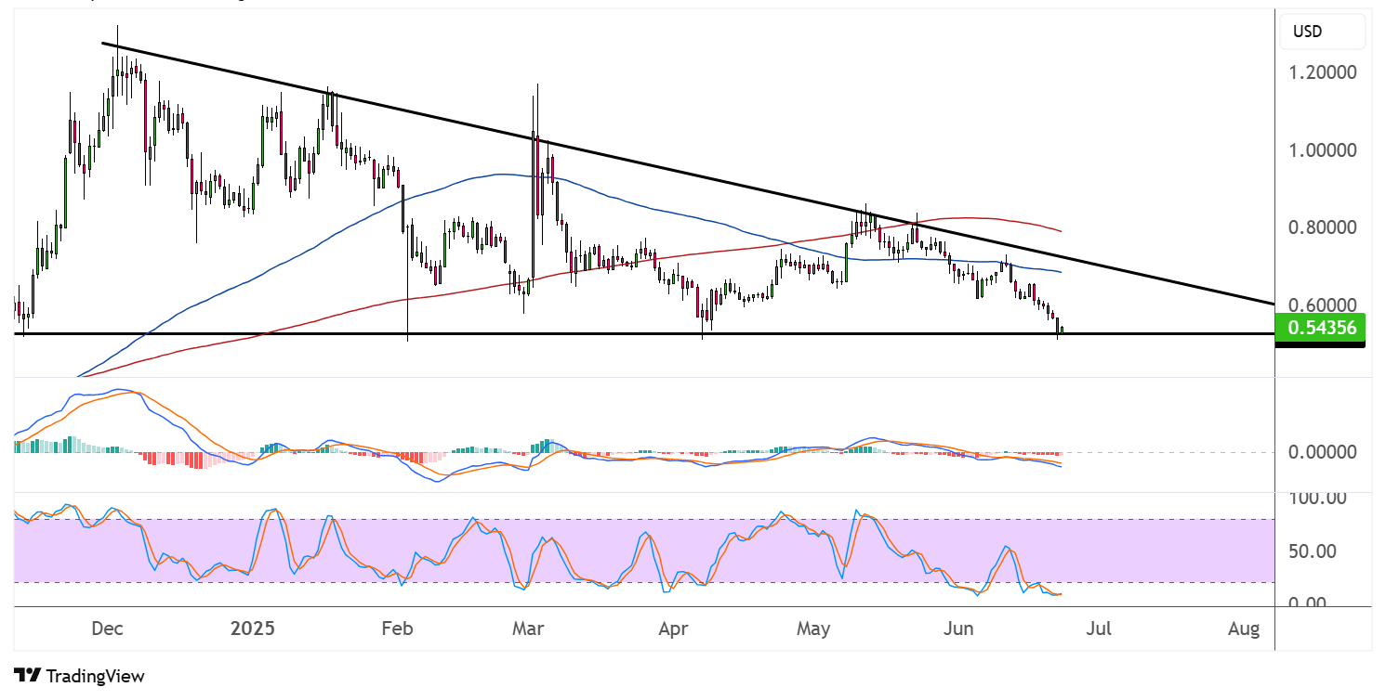Click the Jul label on time axis
The image size is (1386, 700).
click(1100, 629)
